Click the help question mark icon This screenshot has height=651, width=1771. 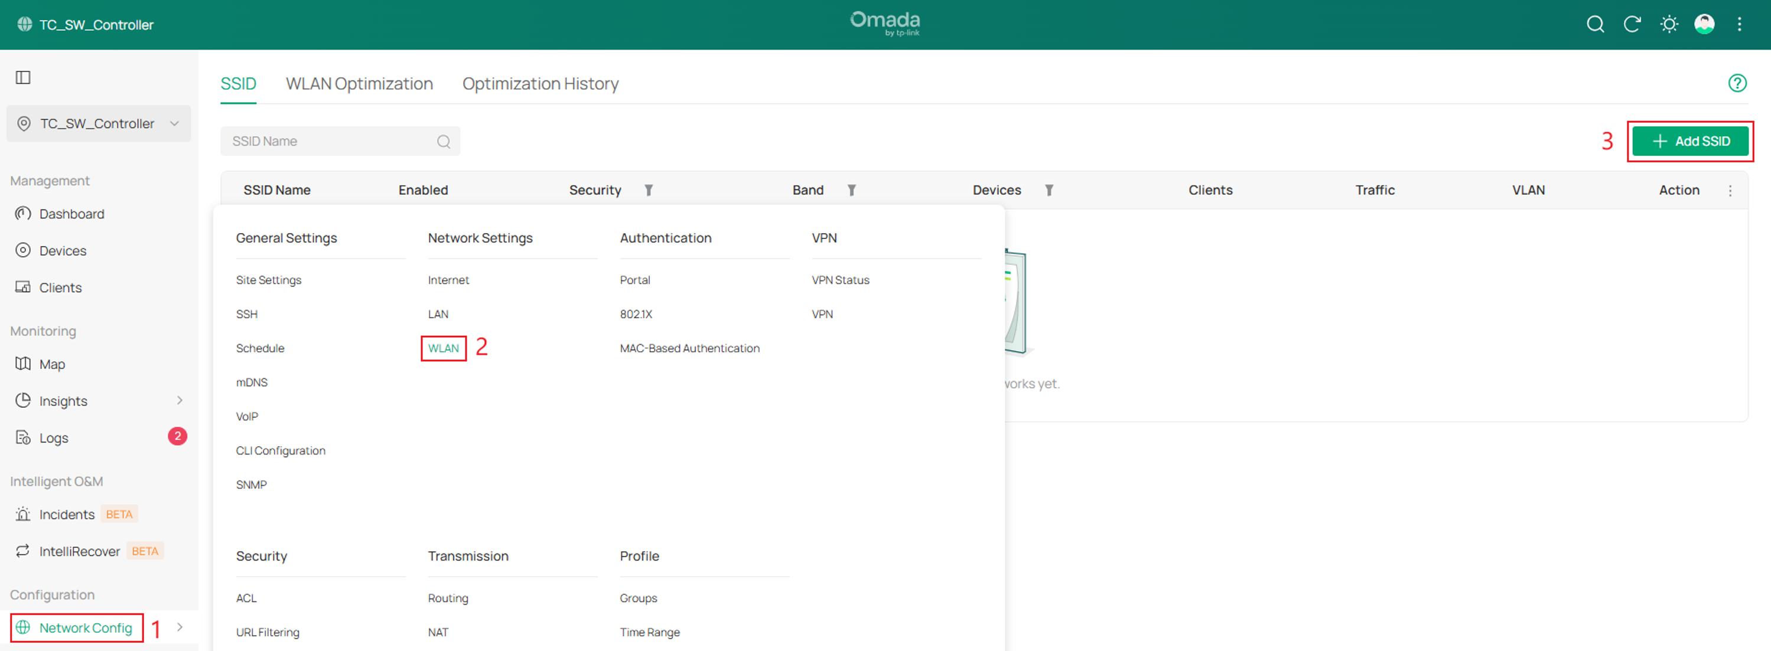coord(1737,83)
